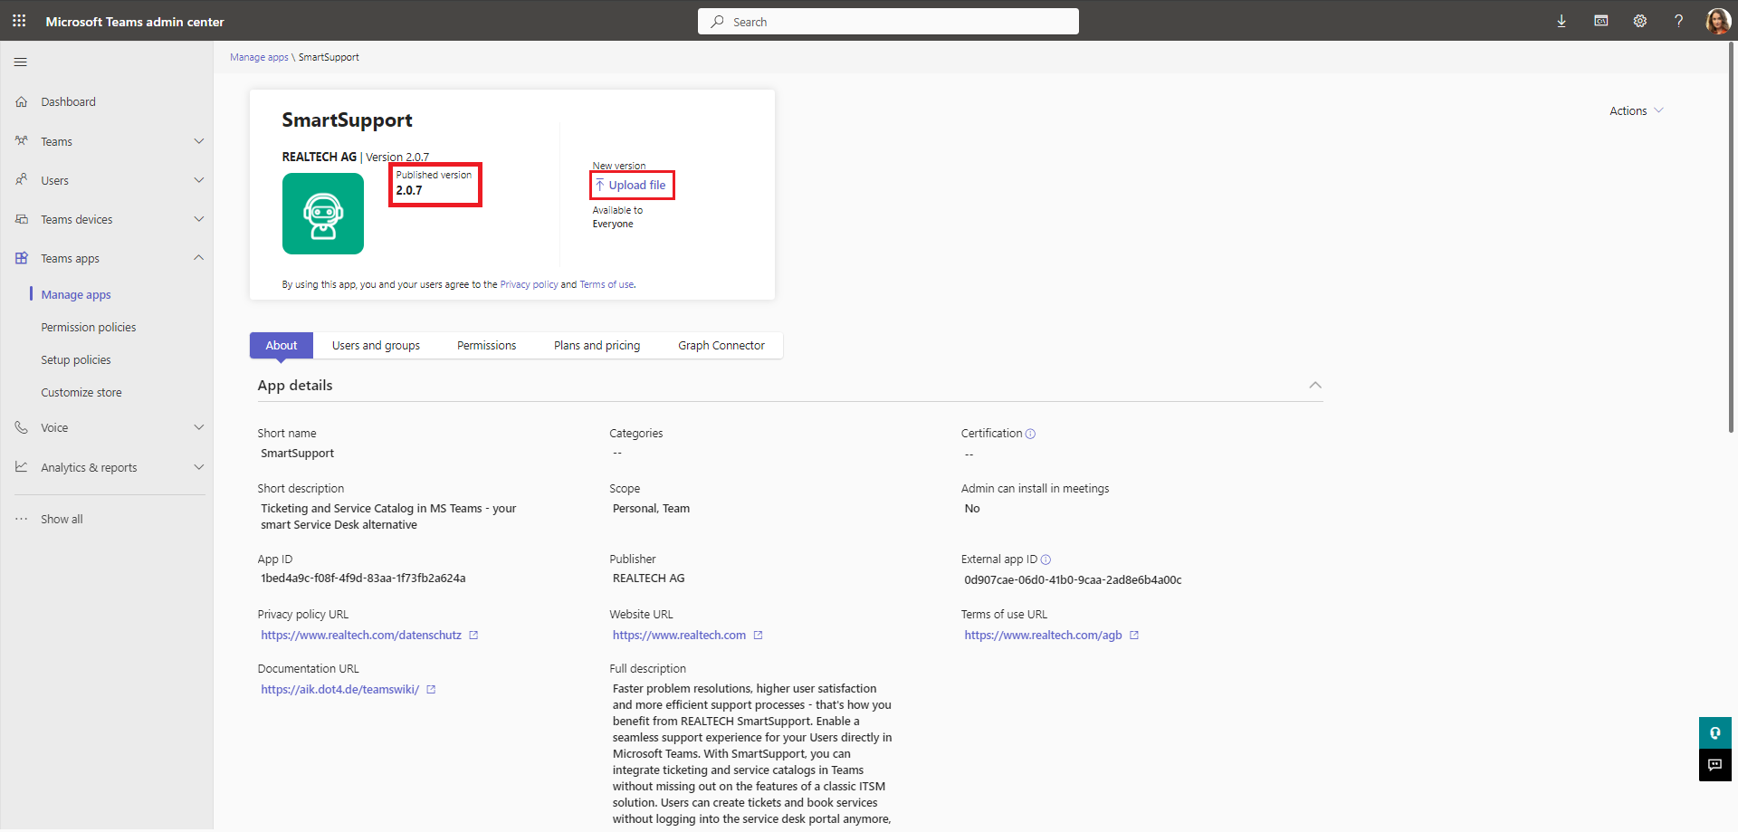Open aik.dot4.de/teamswiki documentation link
This screenshot has width=1738, height=832.
pos(339,690)
